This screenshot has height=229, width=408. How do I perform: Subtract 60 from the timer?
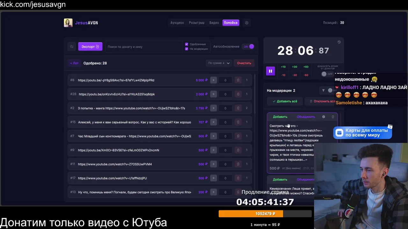pos(306,75)
